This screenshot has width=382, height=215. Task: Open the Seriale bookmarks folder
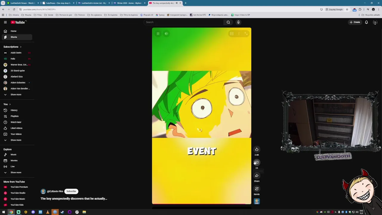coord(49,15)
